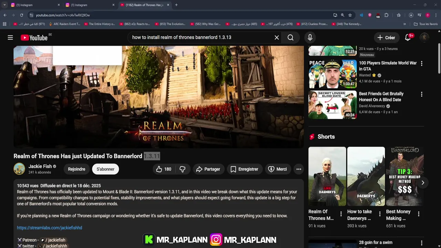Open site info icon in address bar
This screenshot has width=441, height=248.
31,15
